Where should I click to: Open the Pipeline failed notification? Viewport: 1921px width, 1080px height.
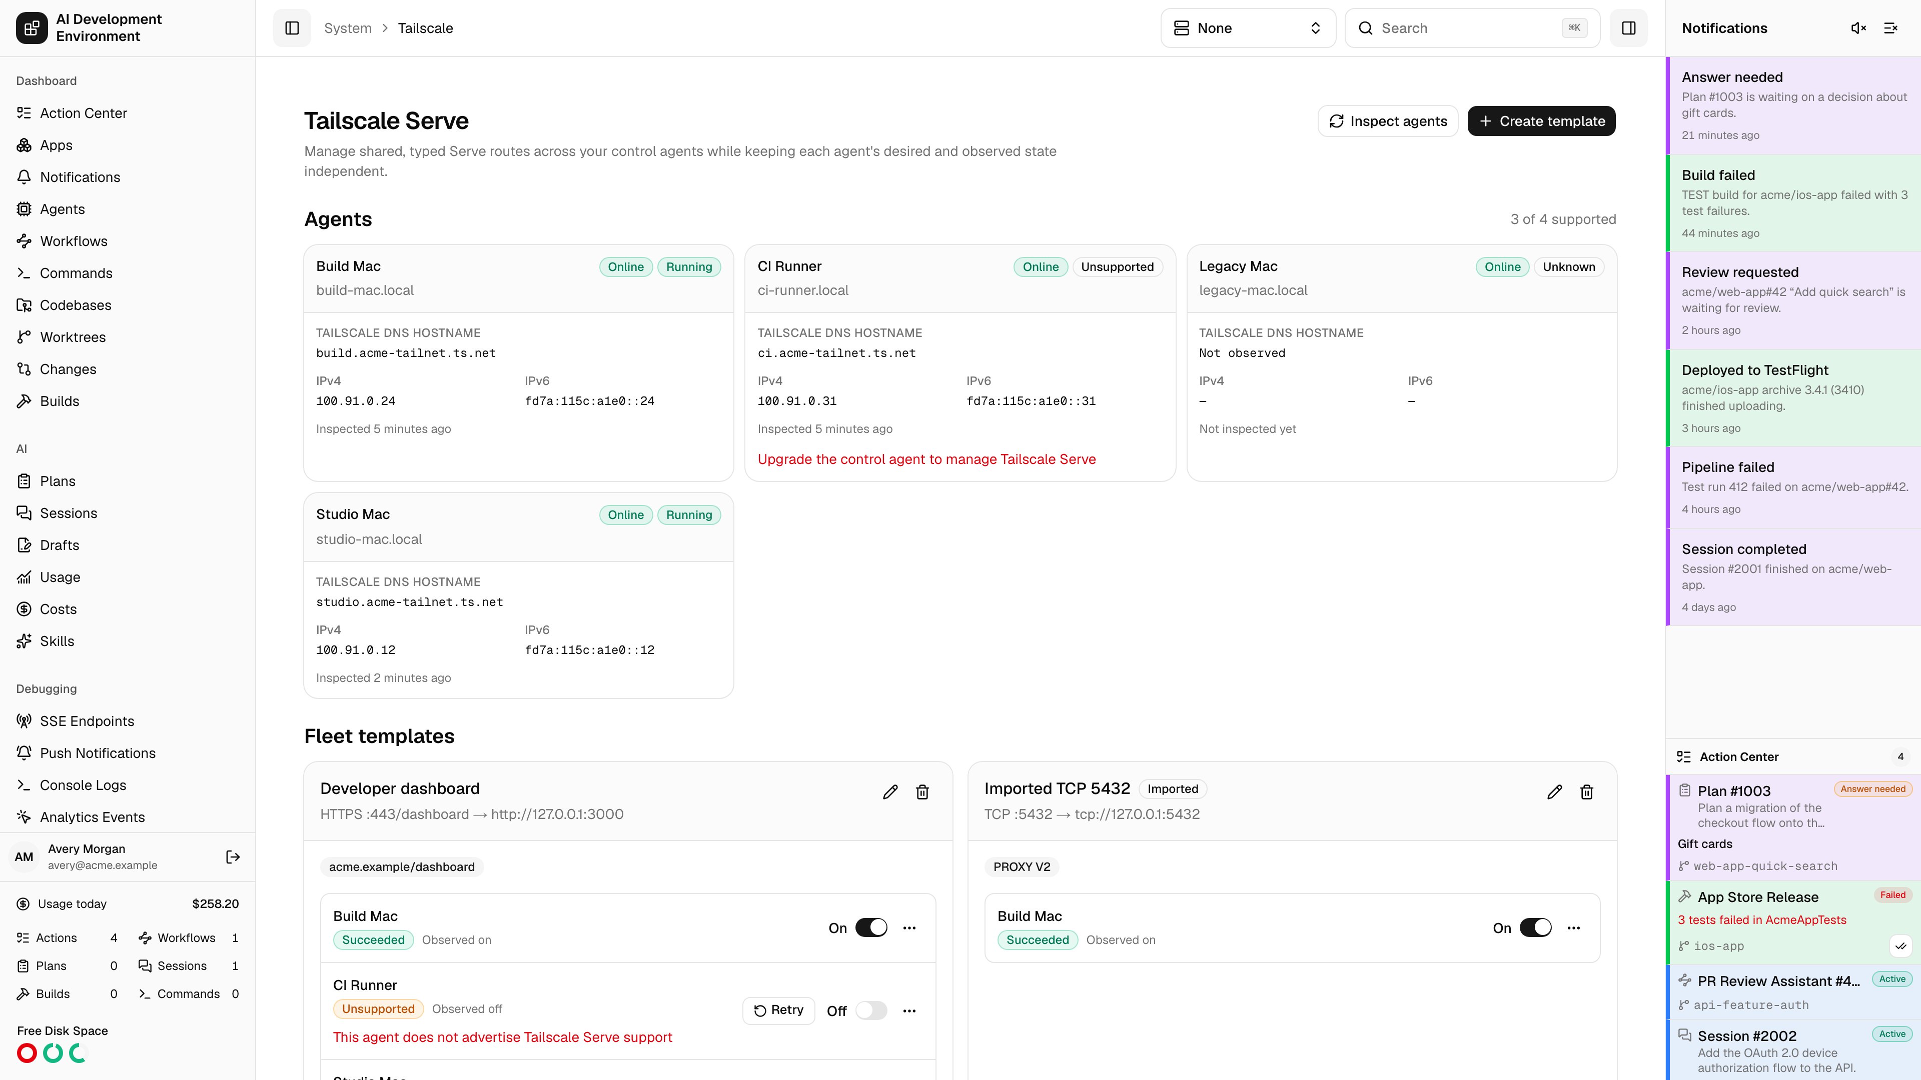(x=1793, y=487)
